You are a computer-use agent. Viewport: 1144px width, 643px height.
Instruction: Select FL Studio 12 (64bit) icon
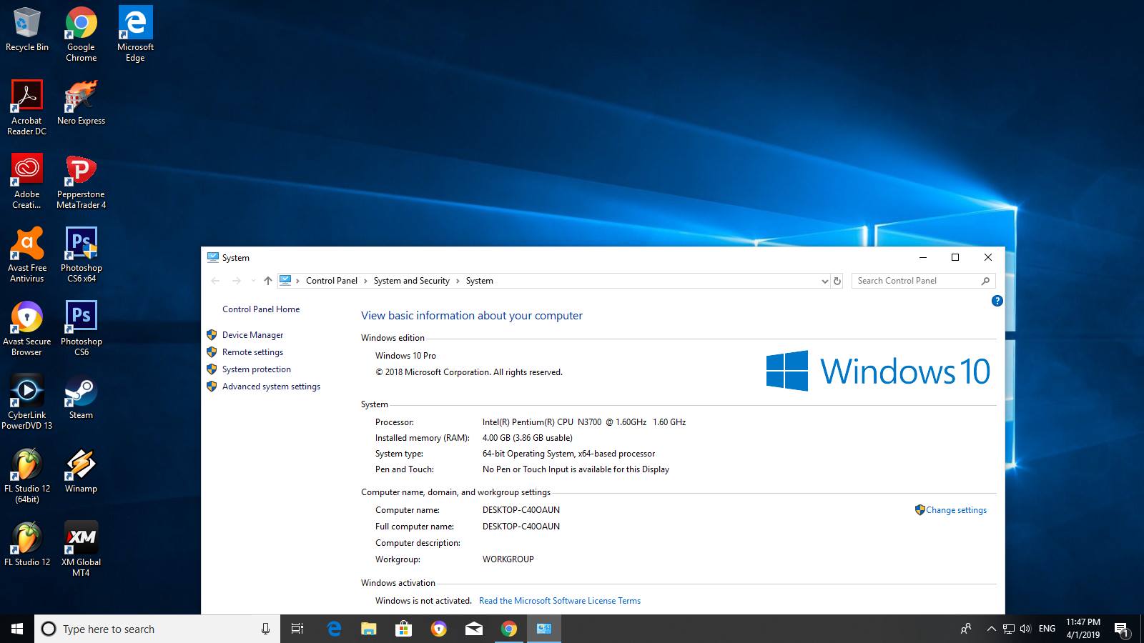coord(26,476)
